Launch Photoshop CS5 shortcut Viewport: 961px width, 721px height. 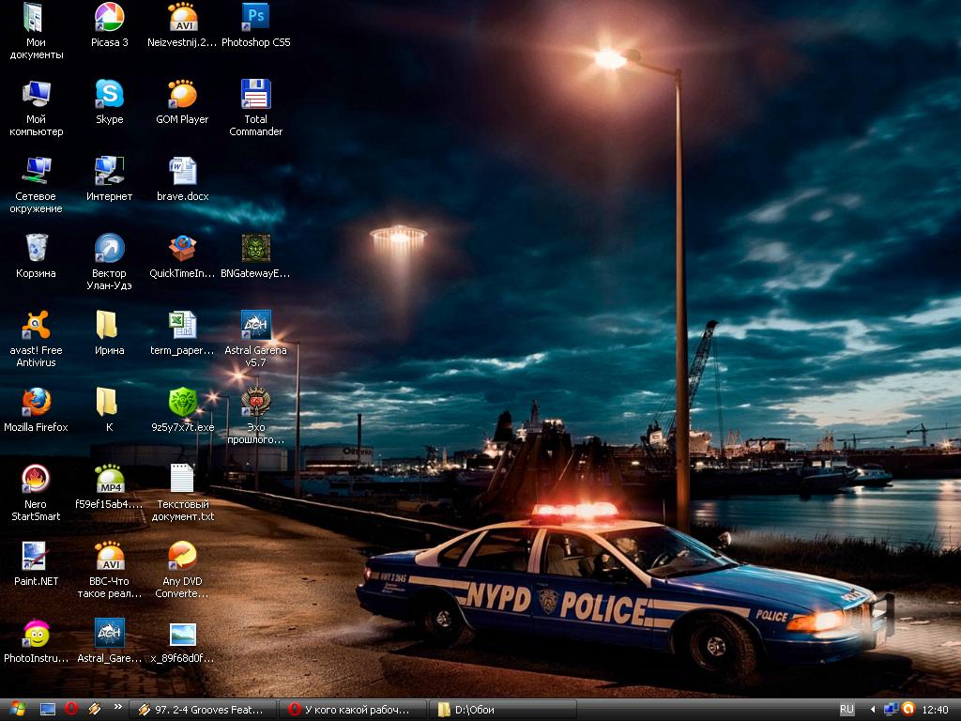click(255, 18)
